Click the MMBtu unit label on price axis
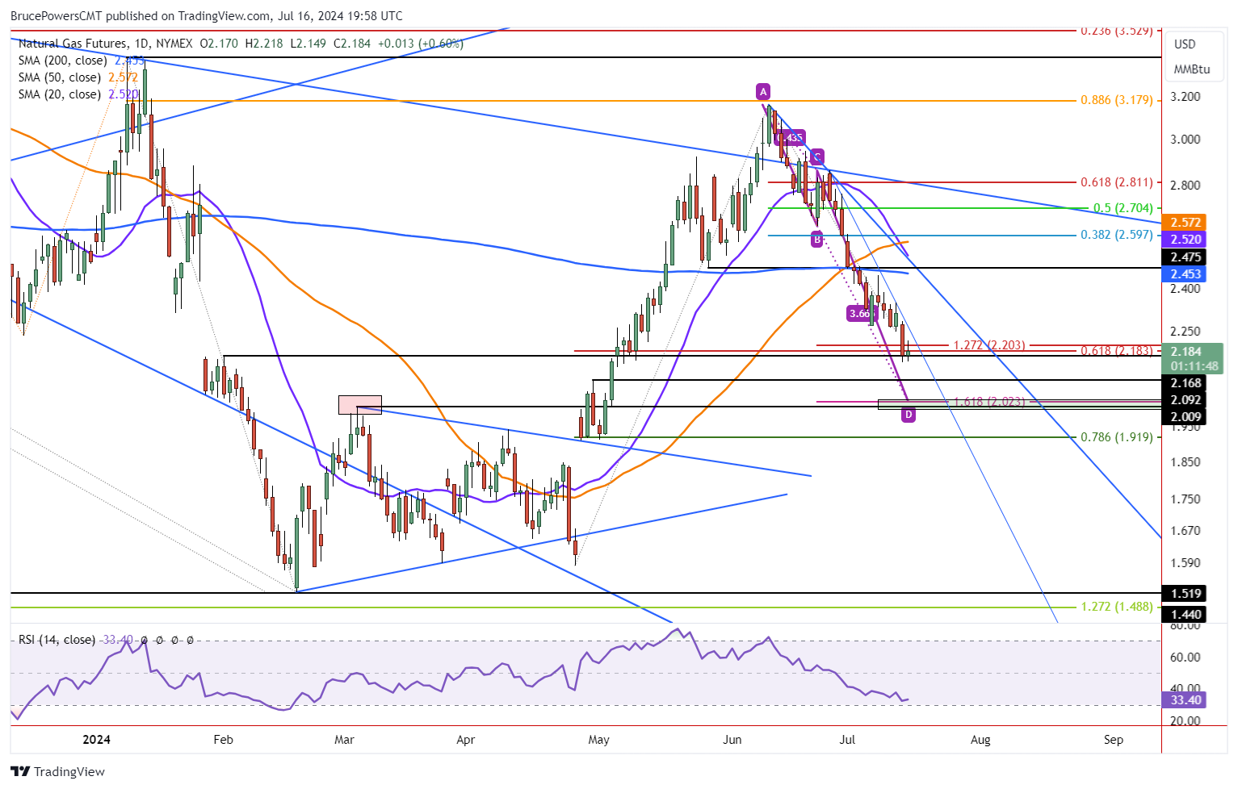The height and width of the screenshot is (789, 1238). [x=1191, y=69]
